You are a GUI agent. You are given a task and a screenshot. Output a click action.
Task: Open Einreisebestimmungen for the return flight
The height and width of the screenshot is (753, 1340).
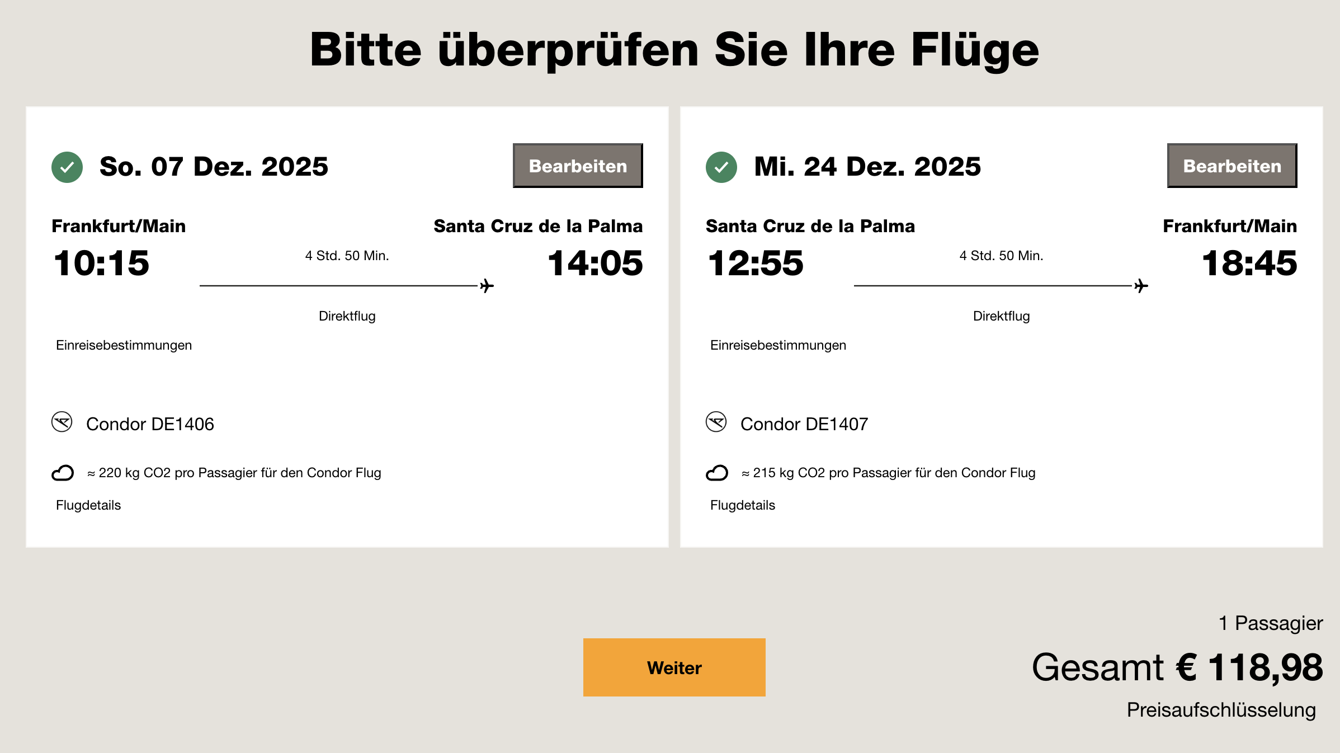pyautogui.click(x=778, y=345)
